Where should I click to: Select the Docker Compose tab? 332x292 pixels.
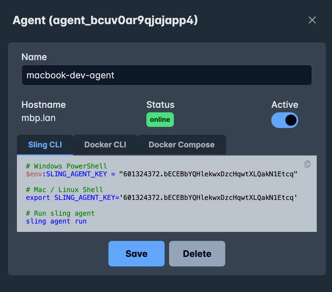(182, 145)
